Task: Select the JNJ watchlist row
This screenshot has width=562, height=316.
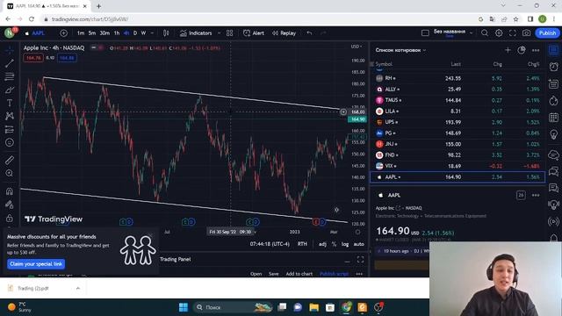Action: pos(458,144)
